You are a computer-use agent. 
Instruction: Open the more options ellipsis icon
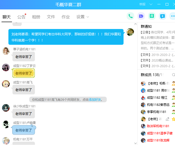click(x=172, y=16)
